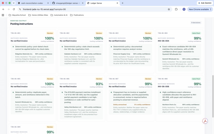
Task: Click the sparkle icon beside $15,600 payment text
Action: 62,92
